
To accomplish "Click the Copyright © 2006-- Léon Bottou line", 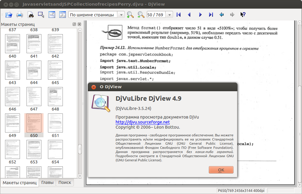I will (148, 127).
